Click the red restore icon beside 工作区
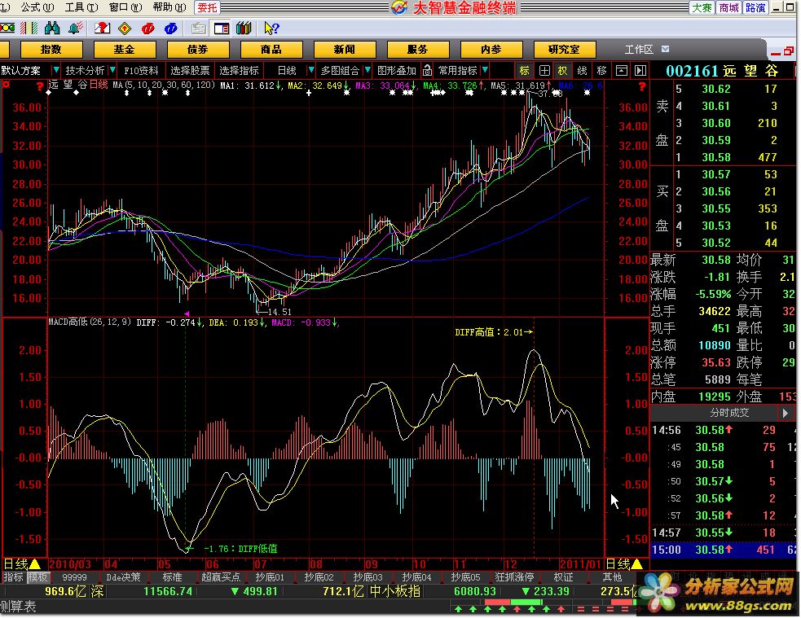This screenshot has height=618, width=801. click(788, 50)
